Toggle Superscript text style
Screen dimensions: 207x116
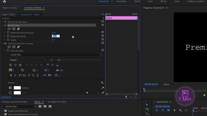(29, 75)
